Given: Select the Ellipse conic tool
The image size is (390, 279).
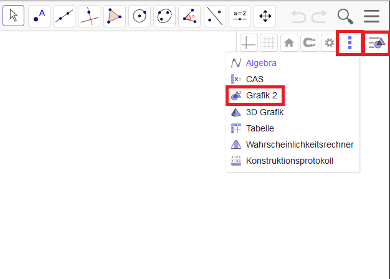Looking at the screenshot, I should (x=164, y=16).
